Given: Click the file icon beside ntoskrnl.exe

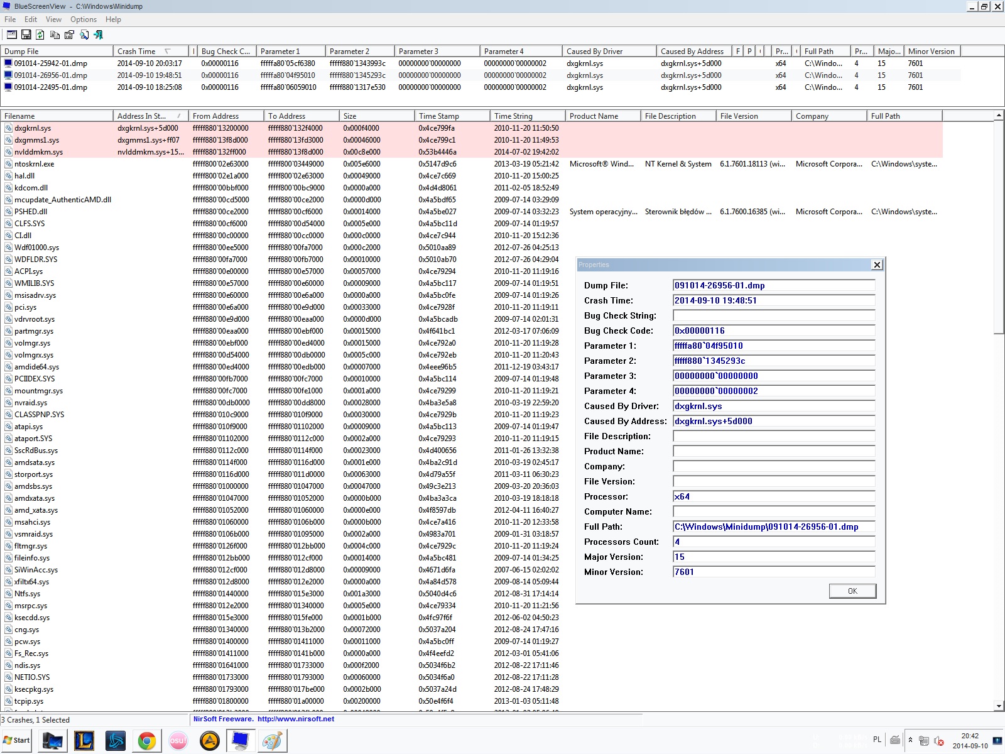Looking at the screenshot, I should pos(8,164).
